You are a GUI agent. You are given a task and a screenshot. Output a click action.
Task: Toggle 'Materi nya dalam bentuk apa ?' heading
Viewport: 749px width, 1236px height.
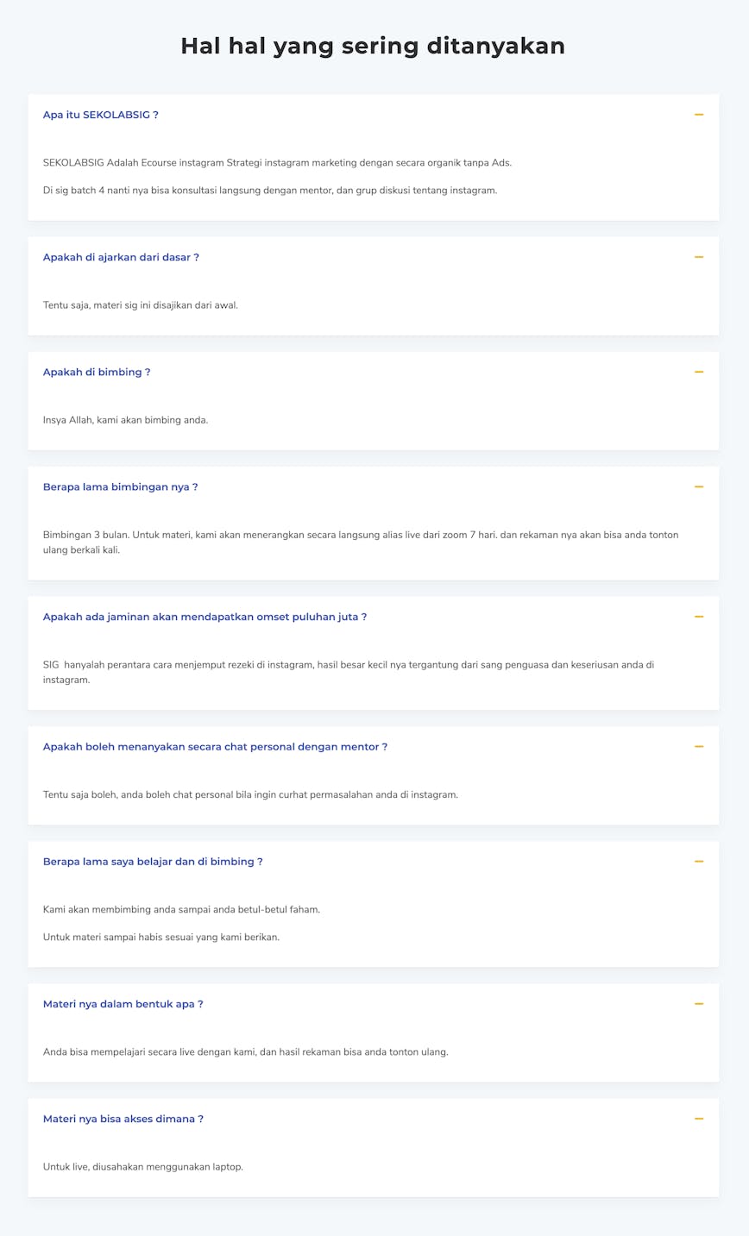tap(123, 1004)
